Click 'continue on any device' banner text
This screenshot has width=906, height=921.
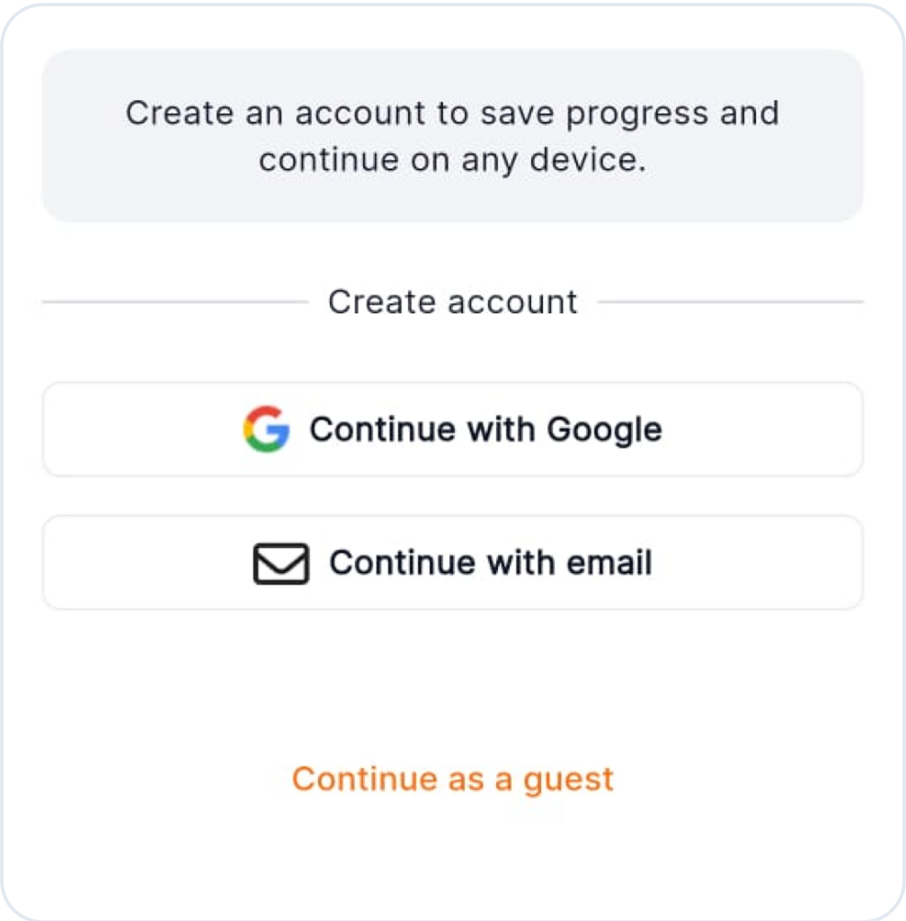coord(452,160)
